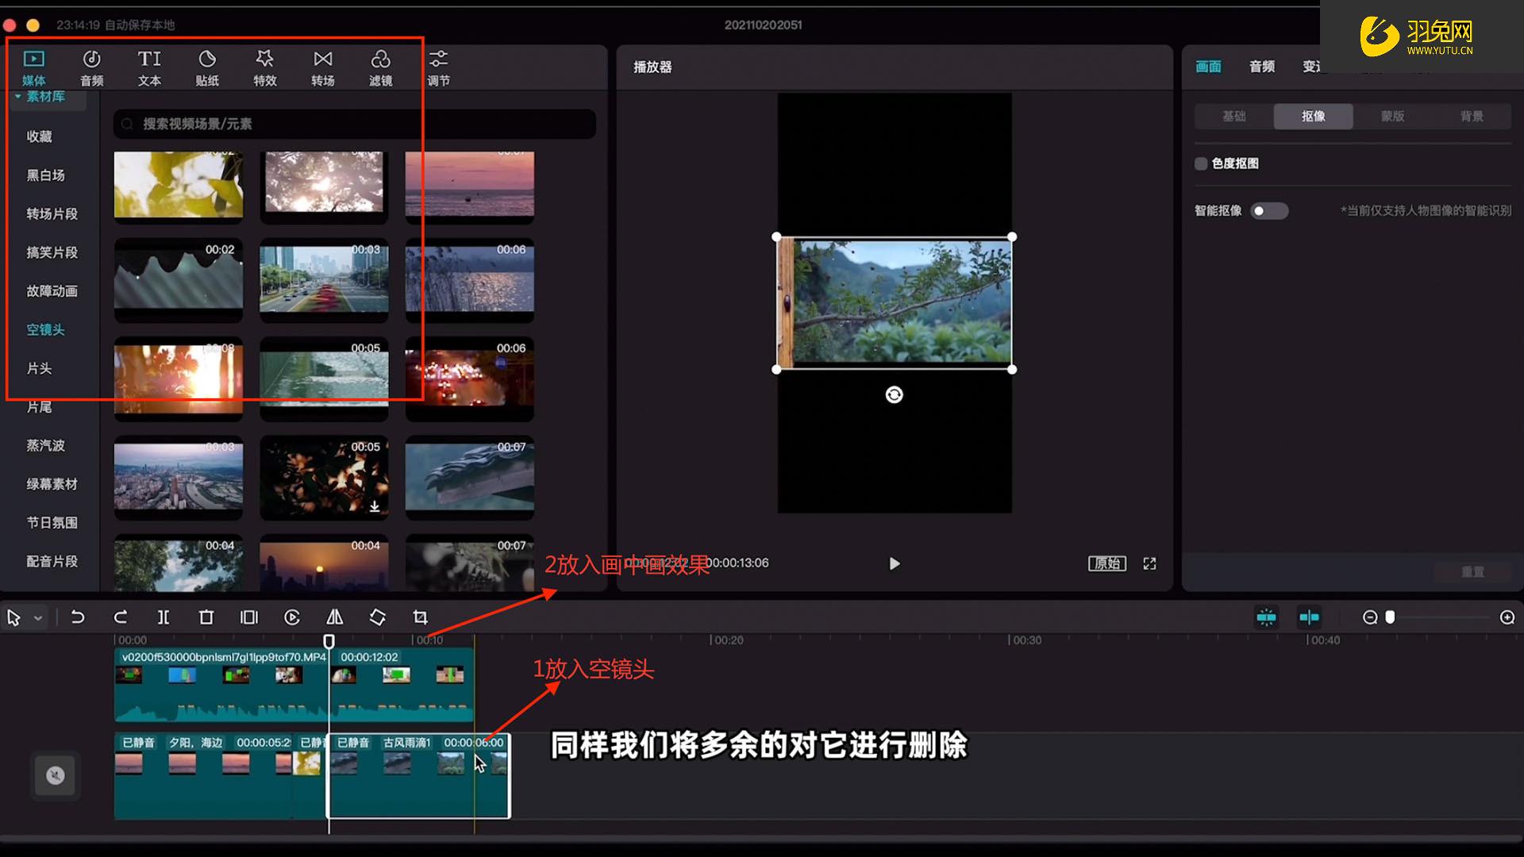Open the 转场 (Transitions) panel

pos(322,67)
